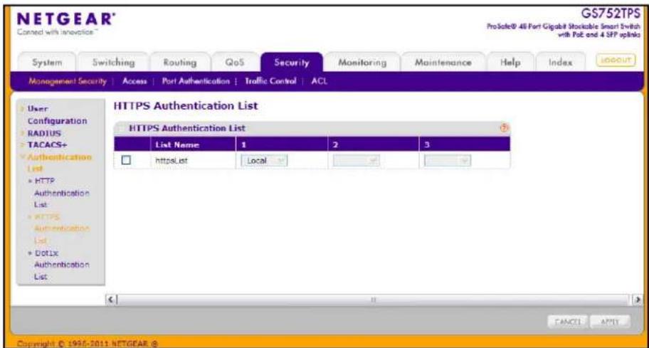
Task: Switch to the Maintenance tab
Action: (443, 63)
